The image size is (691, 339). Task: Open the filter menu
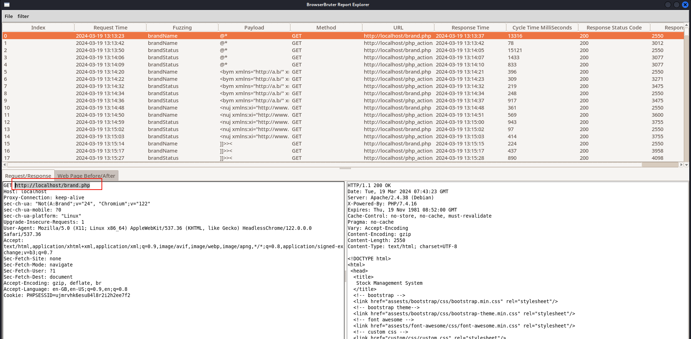[x=23, y=16]
